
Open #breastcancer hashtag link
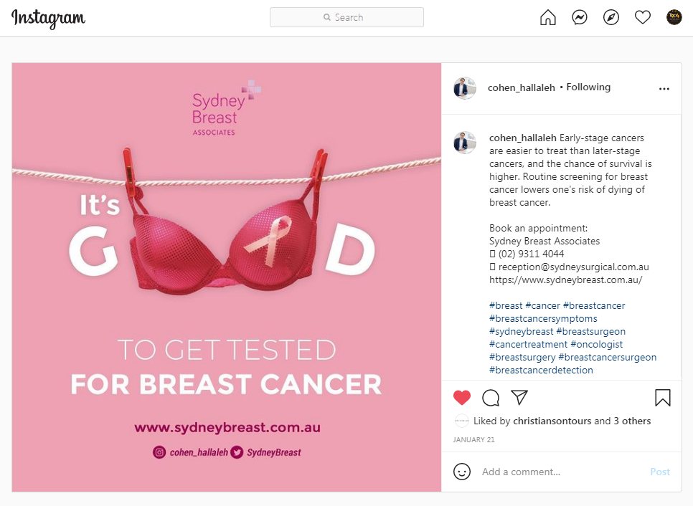click(x=594, y=306)
